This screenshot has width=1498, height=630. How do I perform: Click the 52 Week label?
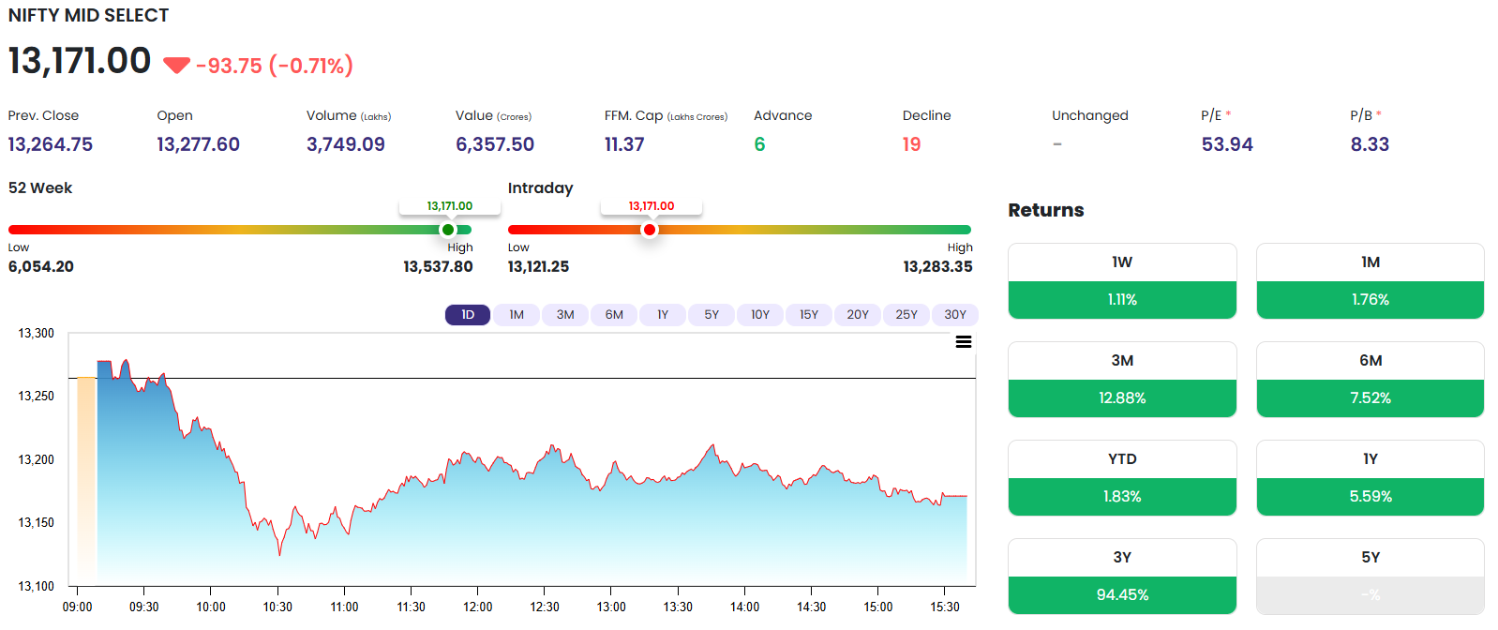(40, 187)
